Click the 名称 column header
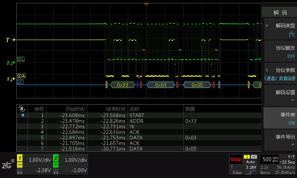Screen dimensions: 297x178 (x=134, y=109)
